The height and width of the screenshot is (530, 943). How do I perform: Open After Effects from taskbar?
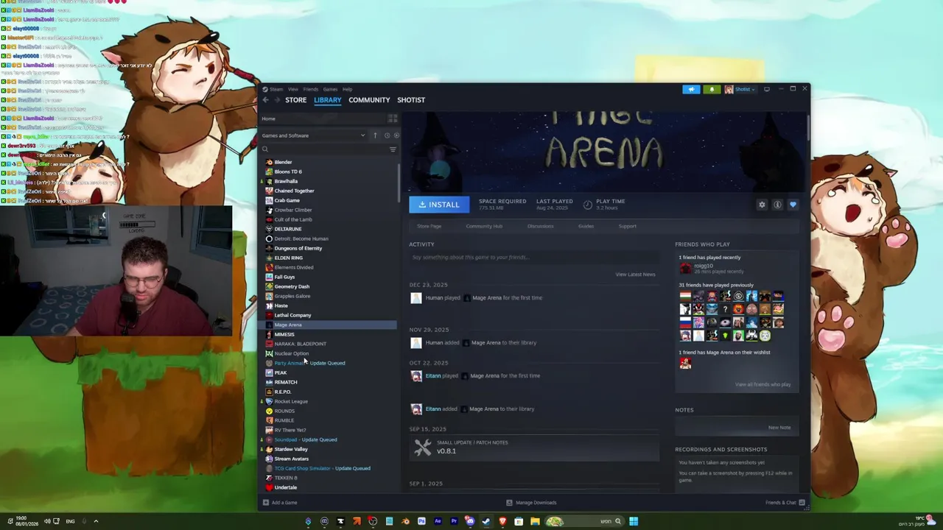click(x=438, y=521)
